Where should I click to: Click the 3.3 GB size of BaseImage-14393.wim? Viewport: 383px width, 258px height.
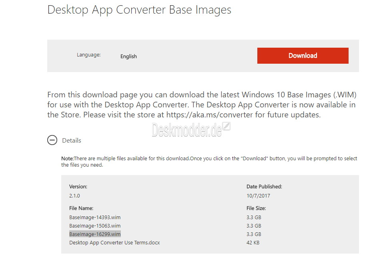254,217
